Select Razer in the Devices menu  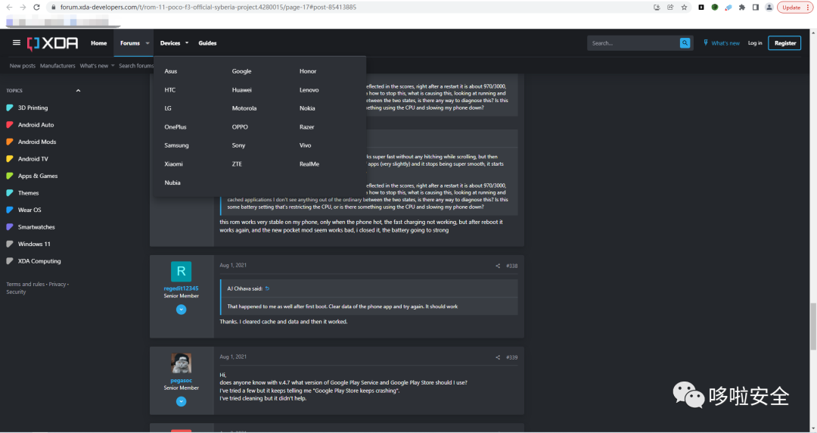pyautogui.click(x=307, y=127)
